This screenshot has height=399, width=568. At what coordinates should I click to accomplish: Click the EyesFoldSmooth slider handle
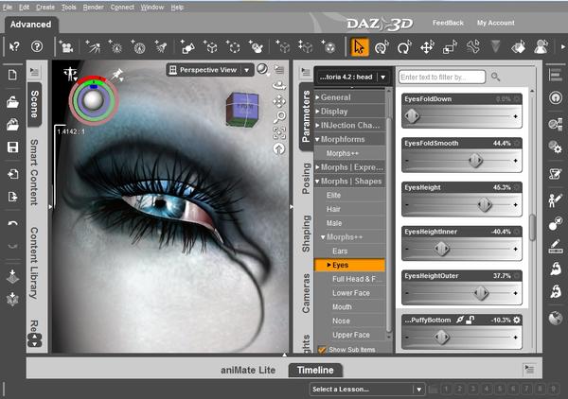[475, 160]
